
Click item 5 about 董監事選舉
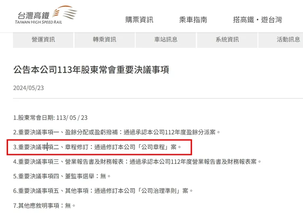(x=62, y=176)
